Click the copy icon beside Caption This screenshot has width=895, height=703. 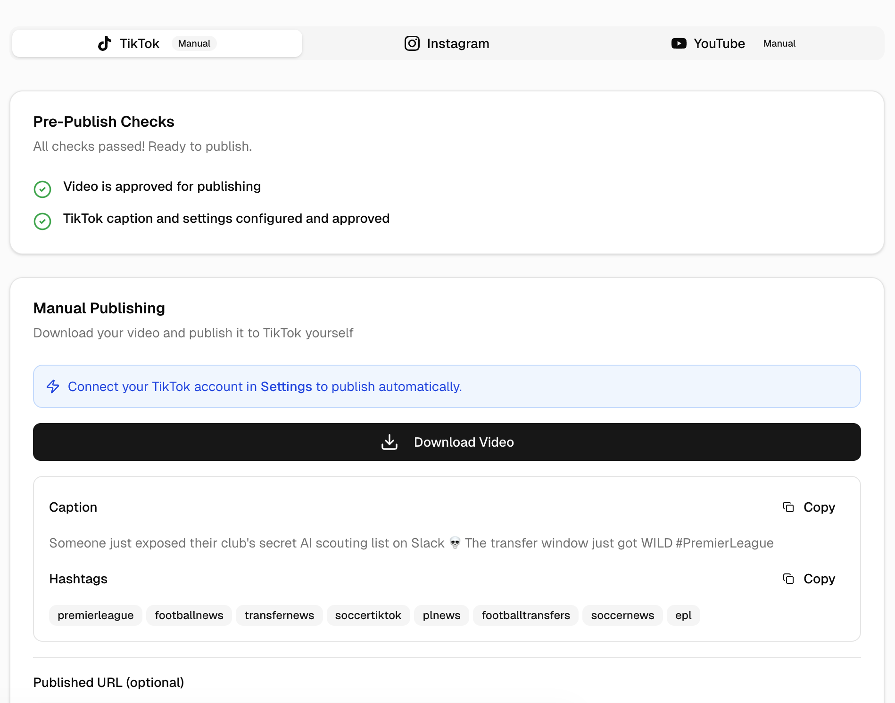788,507
